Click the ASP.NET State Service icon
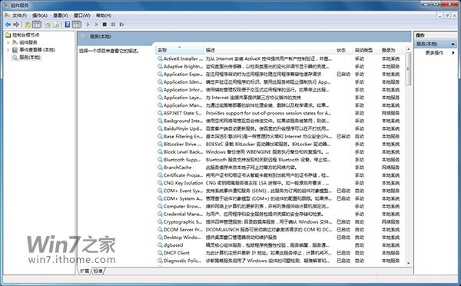 pos(160,113)
